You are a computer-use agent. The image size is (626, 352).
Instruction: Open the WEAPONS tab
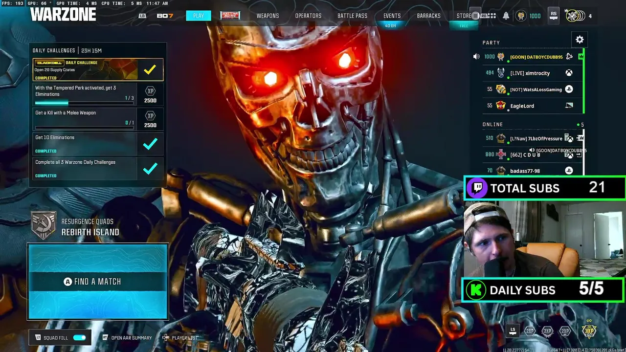coord(268,16)
